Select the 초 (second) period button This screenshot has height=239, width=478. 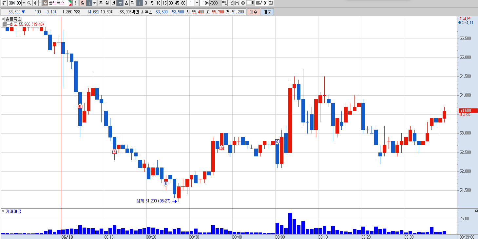coord(126,3)
